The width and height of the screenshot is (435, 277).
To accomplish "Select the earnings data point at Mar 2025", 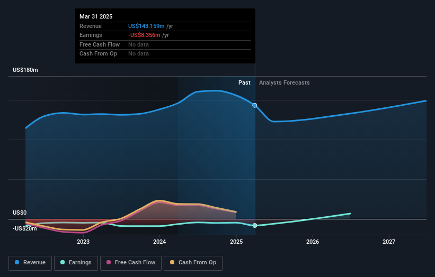I will pos(255,226).
